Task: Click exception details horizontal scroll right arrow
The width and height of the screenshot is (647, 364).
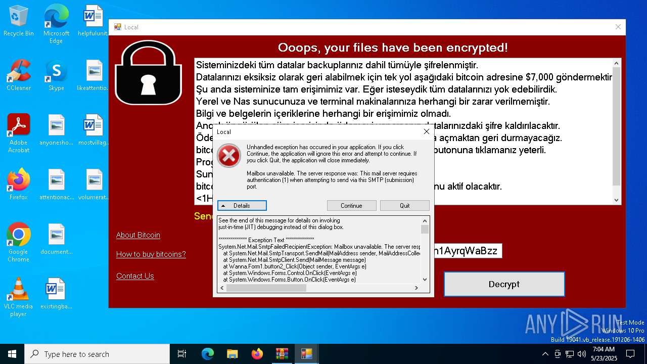Action: pyautogui.click(x=417, y=288)
